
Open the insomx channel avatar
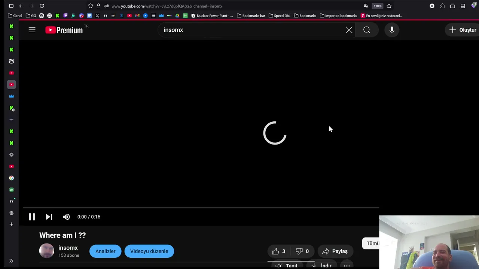[x=47, y=251]
